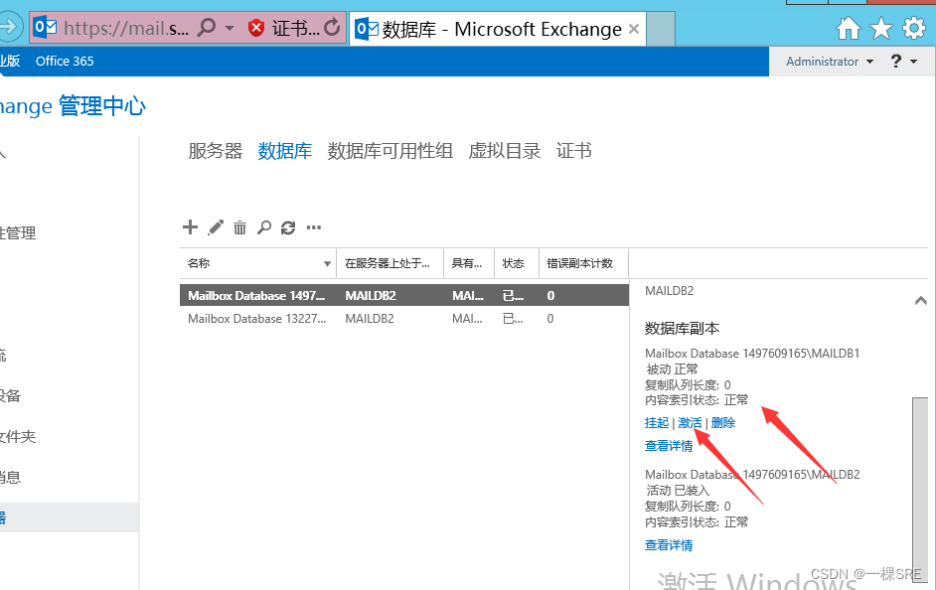Image resolution: width=936 pixels, height=590 pixels.
Task: Click the 名称 column sort arrow
Action: (x=327, y=263)
